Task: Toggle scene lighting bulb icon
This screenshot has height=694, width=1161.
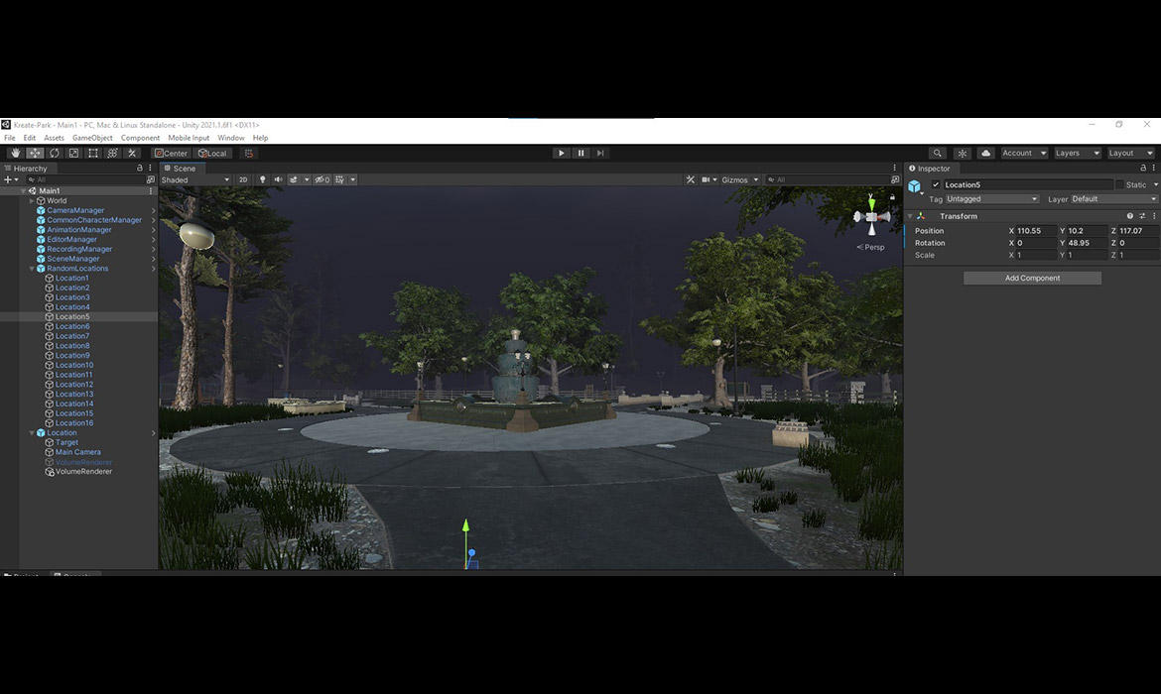Action: click(x=263, y=180)
